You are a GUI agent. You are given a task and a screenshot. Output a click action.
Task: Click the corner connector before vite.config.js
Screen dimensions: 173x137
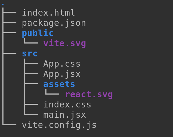(10, 124)
